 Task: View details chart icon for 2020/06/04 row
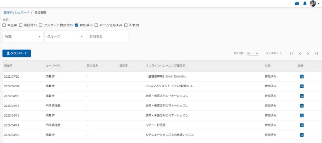pyautogui.click(x=302, y=86)
